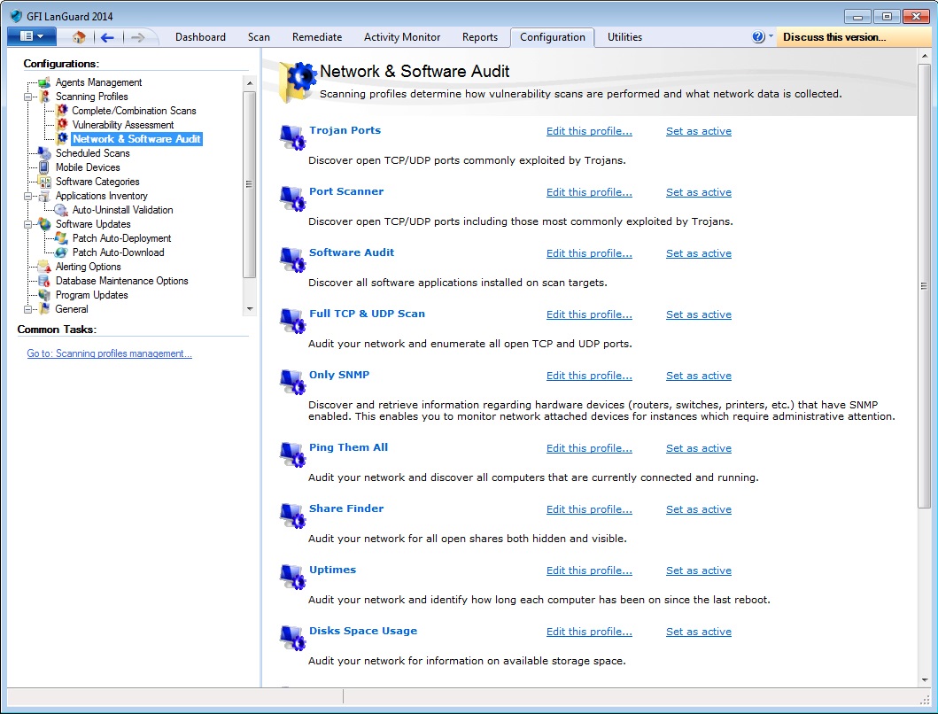Click the main panel scroll down arrow
938x714 pixels.
[x=925, y=679]
